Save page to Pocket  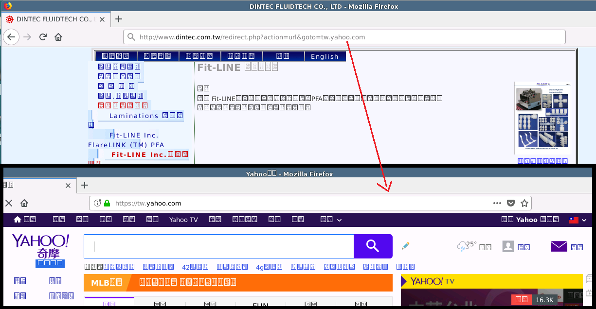tap(511, 203)
